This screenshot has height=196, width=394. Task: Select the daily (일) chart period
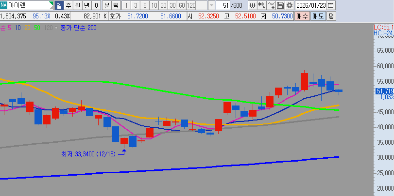59,5
